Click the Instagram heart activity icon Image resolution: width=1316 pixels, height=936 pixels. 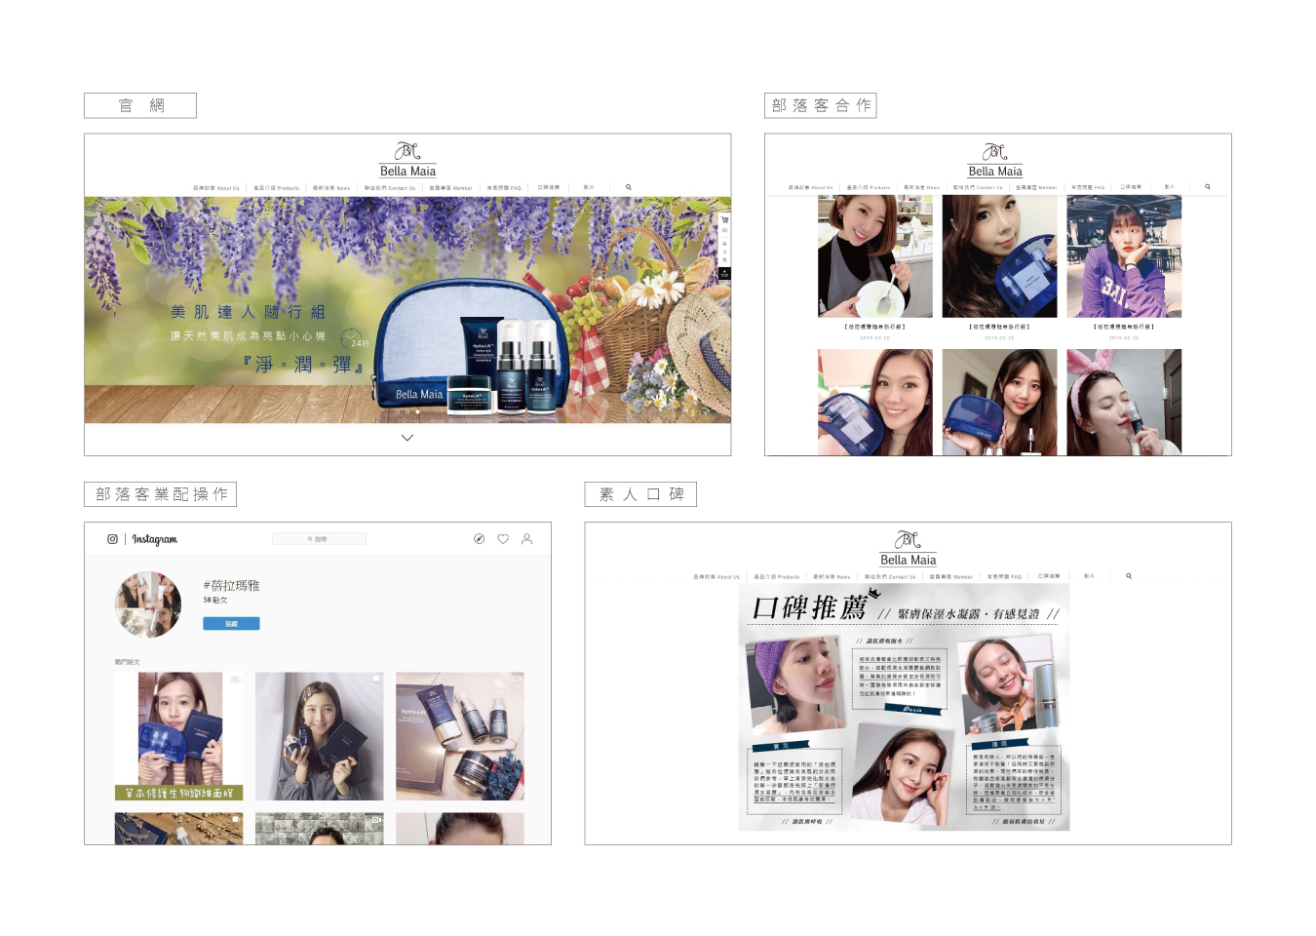pyautogui.click(x=503, y=539)
